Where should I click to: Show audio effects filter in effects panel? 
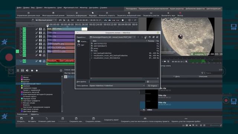pos(27,70)
